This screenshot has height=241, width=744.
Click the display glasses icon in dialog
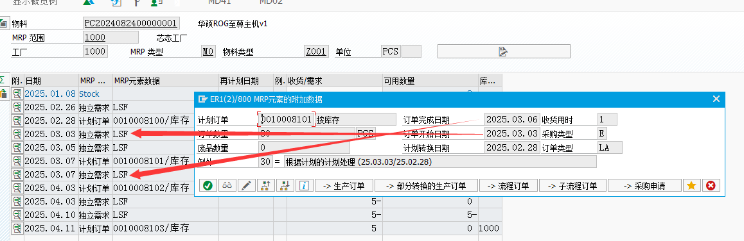pos(227,186)
